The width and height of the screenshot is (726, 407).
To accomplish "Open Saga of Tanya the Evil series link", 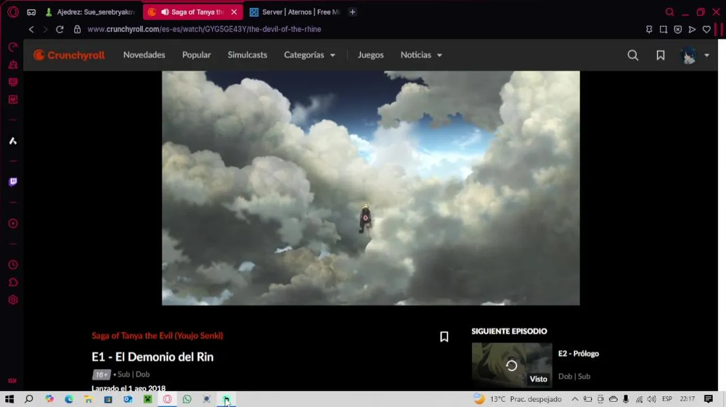I will (157, 336).
